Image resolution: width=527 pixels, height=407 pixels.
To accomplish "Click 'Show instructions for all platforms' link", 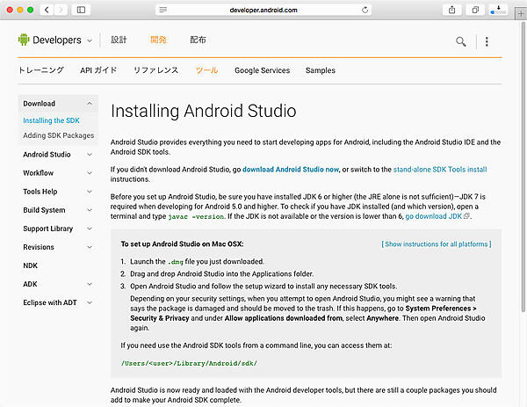I will [x=435, y=243].
